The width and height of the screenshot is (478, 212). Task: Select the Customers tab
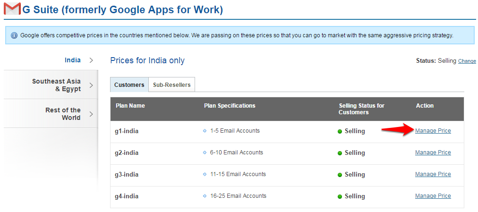coord(129,85)
